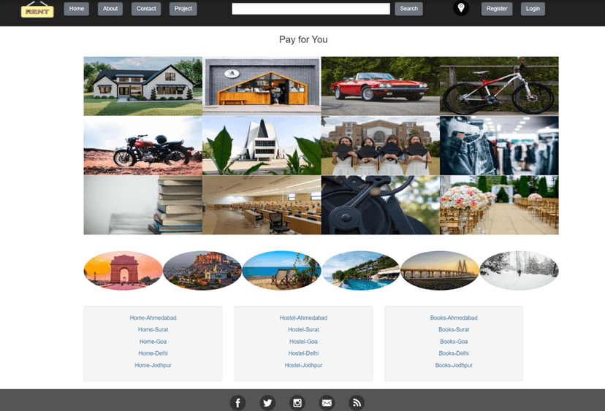
Task: Open the Facebook footer icon
Action: pyautogui.click(x=237, y=403)
